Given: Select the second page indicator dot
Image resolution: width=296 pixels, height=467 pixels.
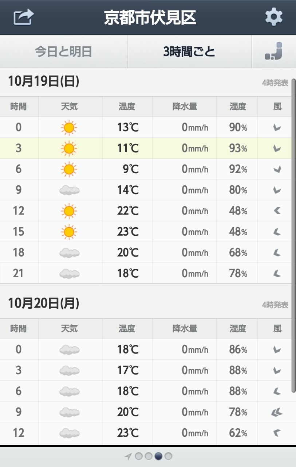Looking at the screenshot, I should coord(149,456).
